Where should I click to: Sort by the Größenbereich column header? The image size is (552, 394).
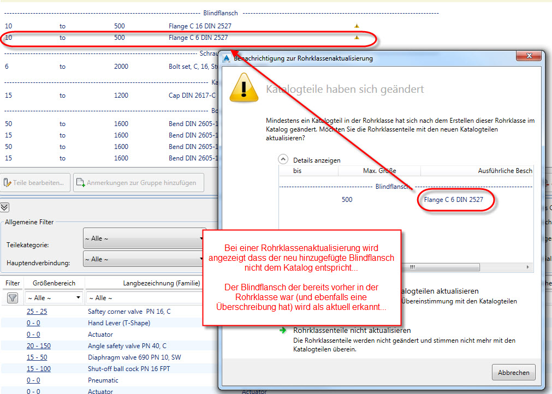coord(54,283)
